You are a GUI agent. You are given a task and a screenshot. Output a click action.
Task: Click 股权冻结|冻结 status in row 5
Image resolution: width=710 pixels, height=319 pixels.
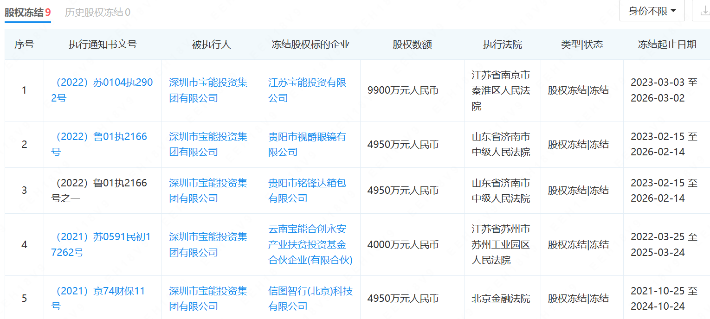[578, 299]
